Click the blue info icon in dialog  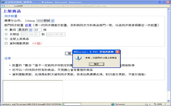(78, 58)
